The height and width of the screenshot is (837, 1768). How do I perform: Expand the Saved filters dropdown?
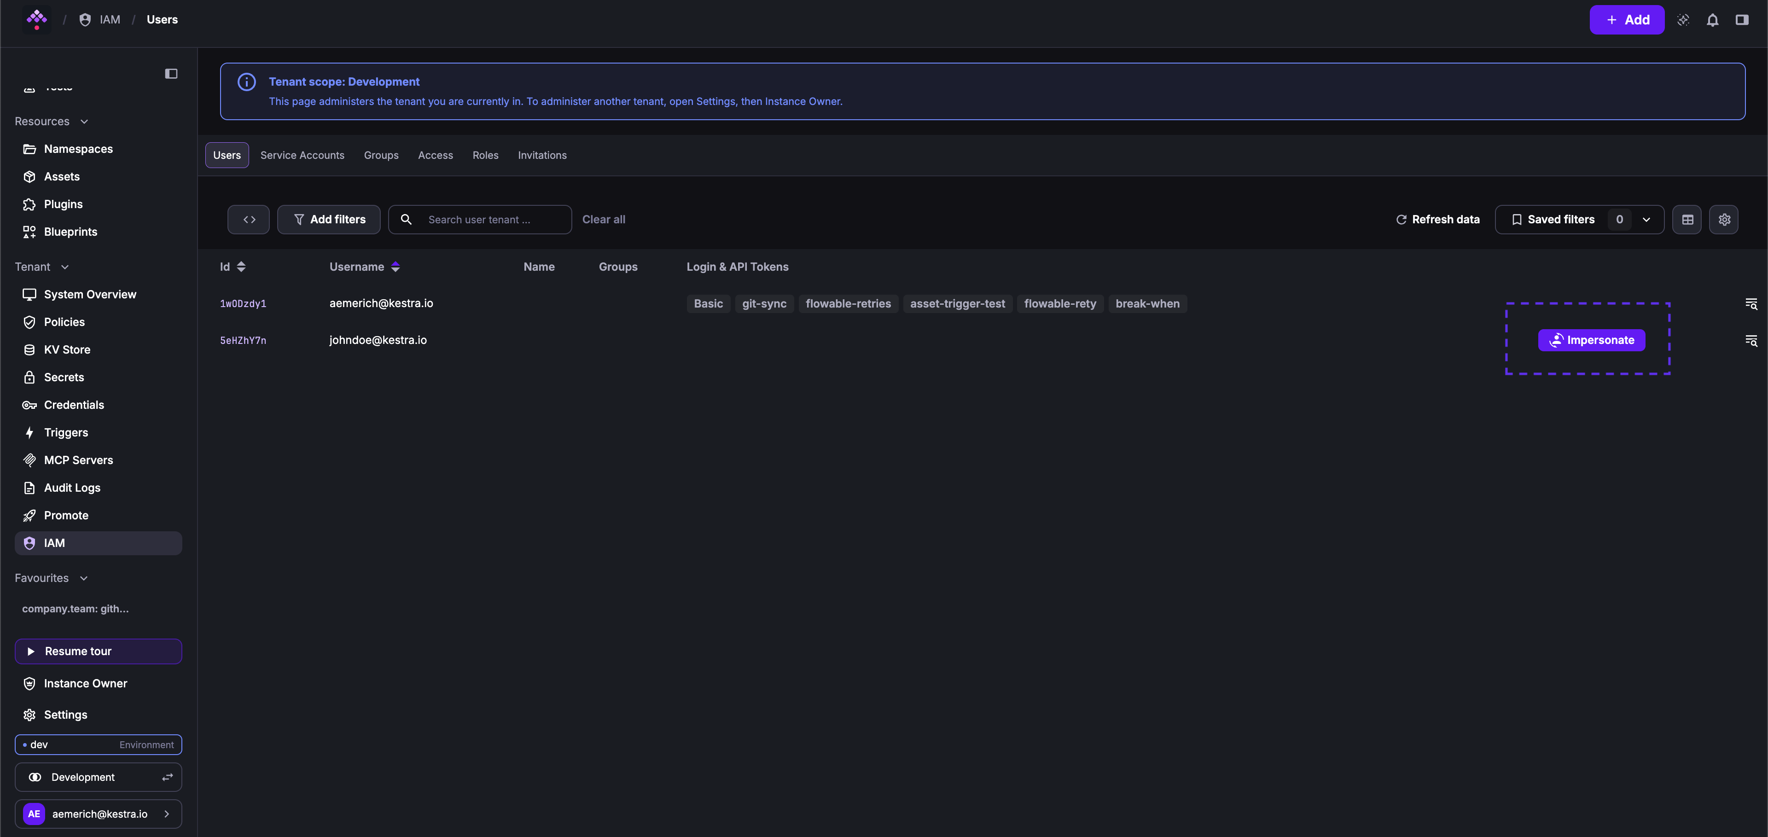pyautogui.click(x=1579, y=220)
